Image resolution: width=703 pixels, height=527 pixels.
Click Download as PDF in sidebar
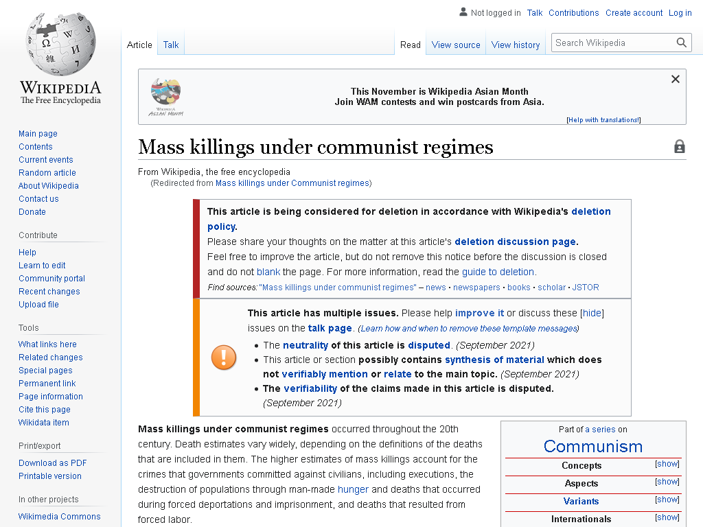click(52, 463)
